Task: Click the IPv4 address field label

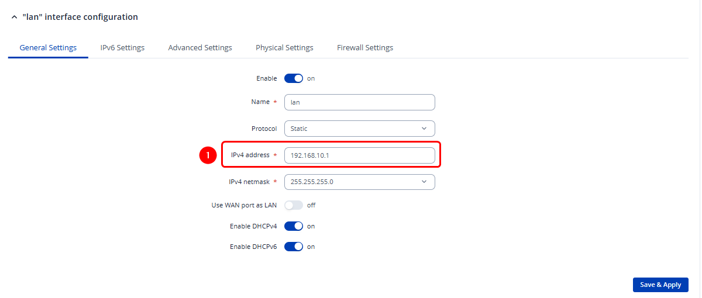Action: point(250,155)
